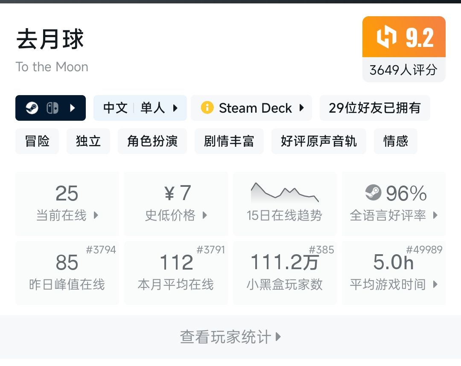The width and height of the screenshot is (461, 366).
Task: Select the 角色扮演 role-playing tag
Action: click(x=152, y=141)
